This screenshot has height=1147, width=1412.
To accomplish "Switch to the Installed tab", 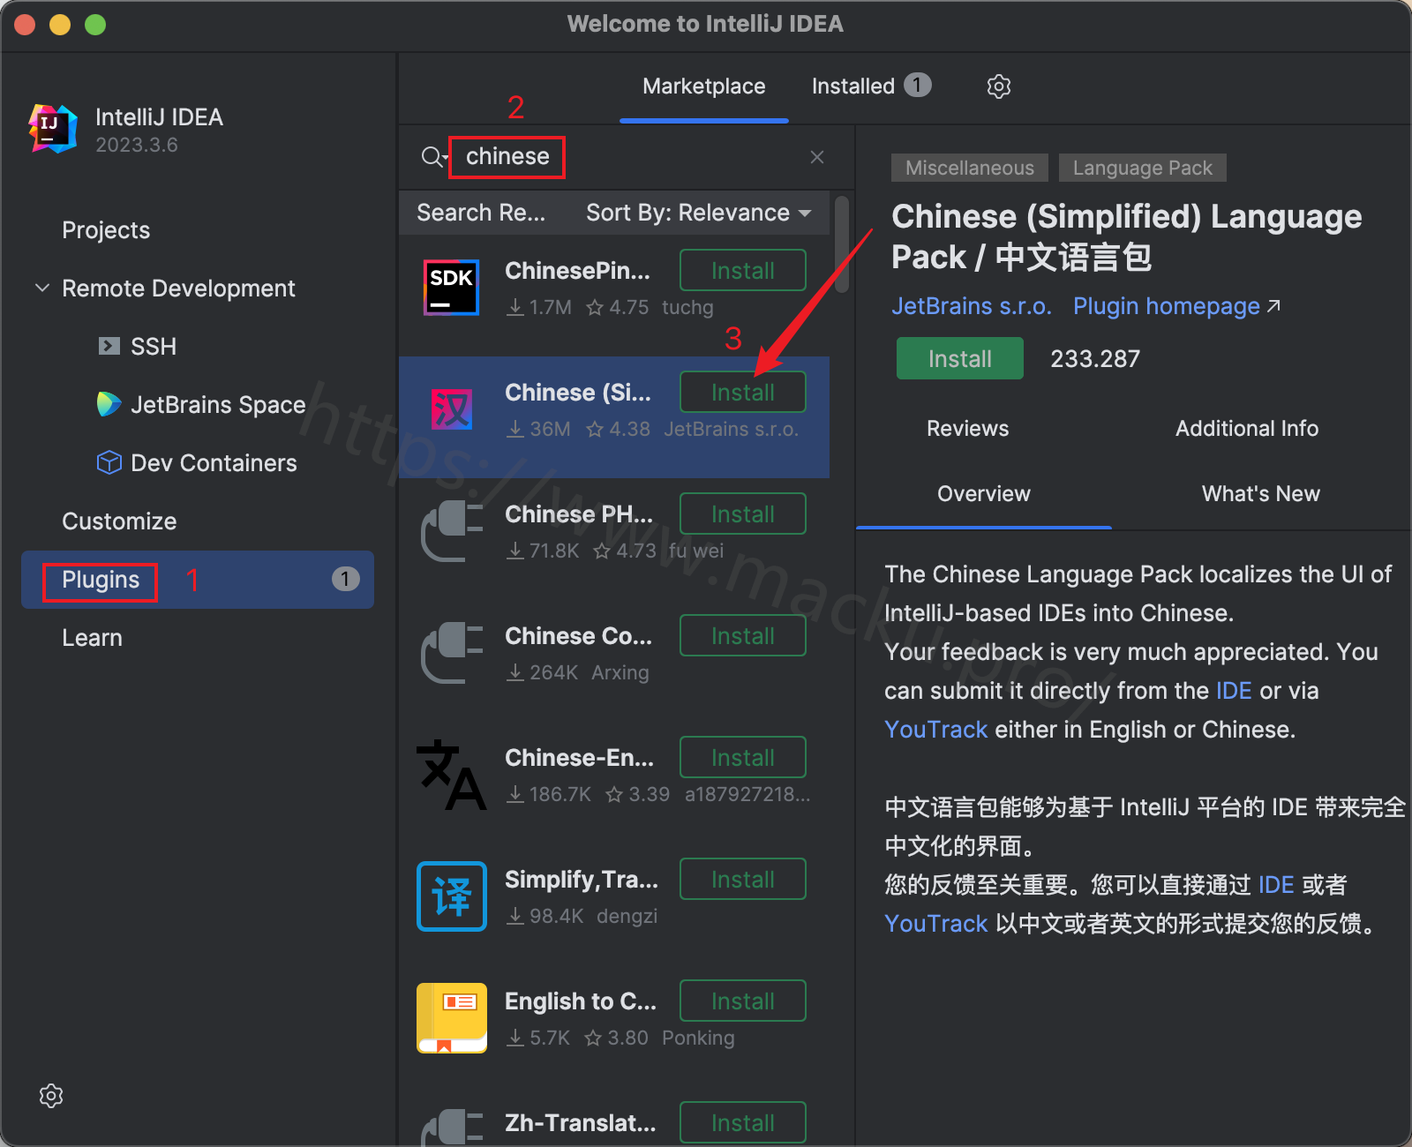I will (x=870, y=86).
